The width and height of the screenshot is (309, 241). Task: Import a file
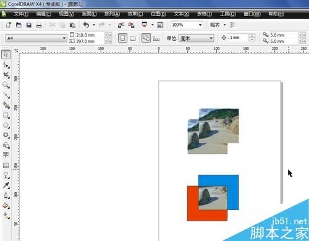click(x=121, y=25)
